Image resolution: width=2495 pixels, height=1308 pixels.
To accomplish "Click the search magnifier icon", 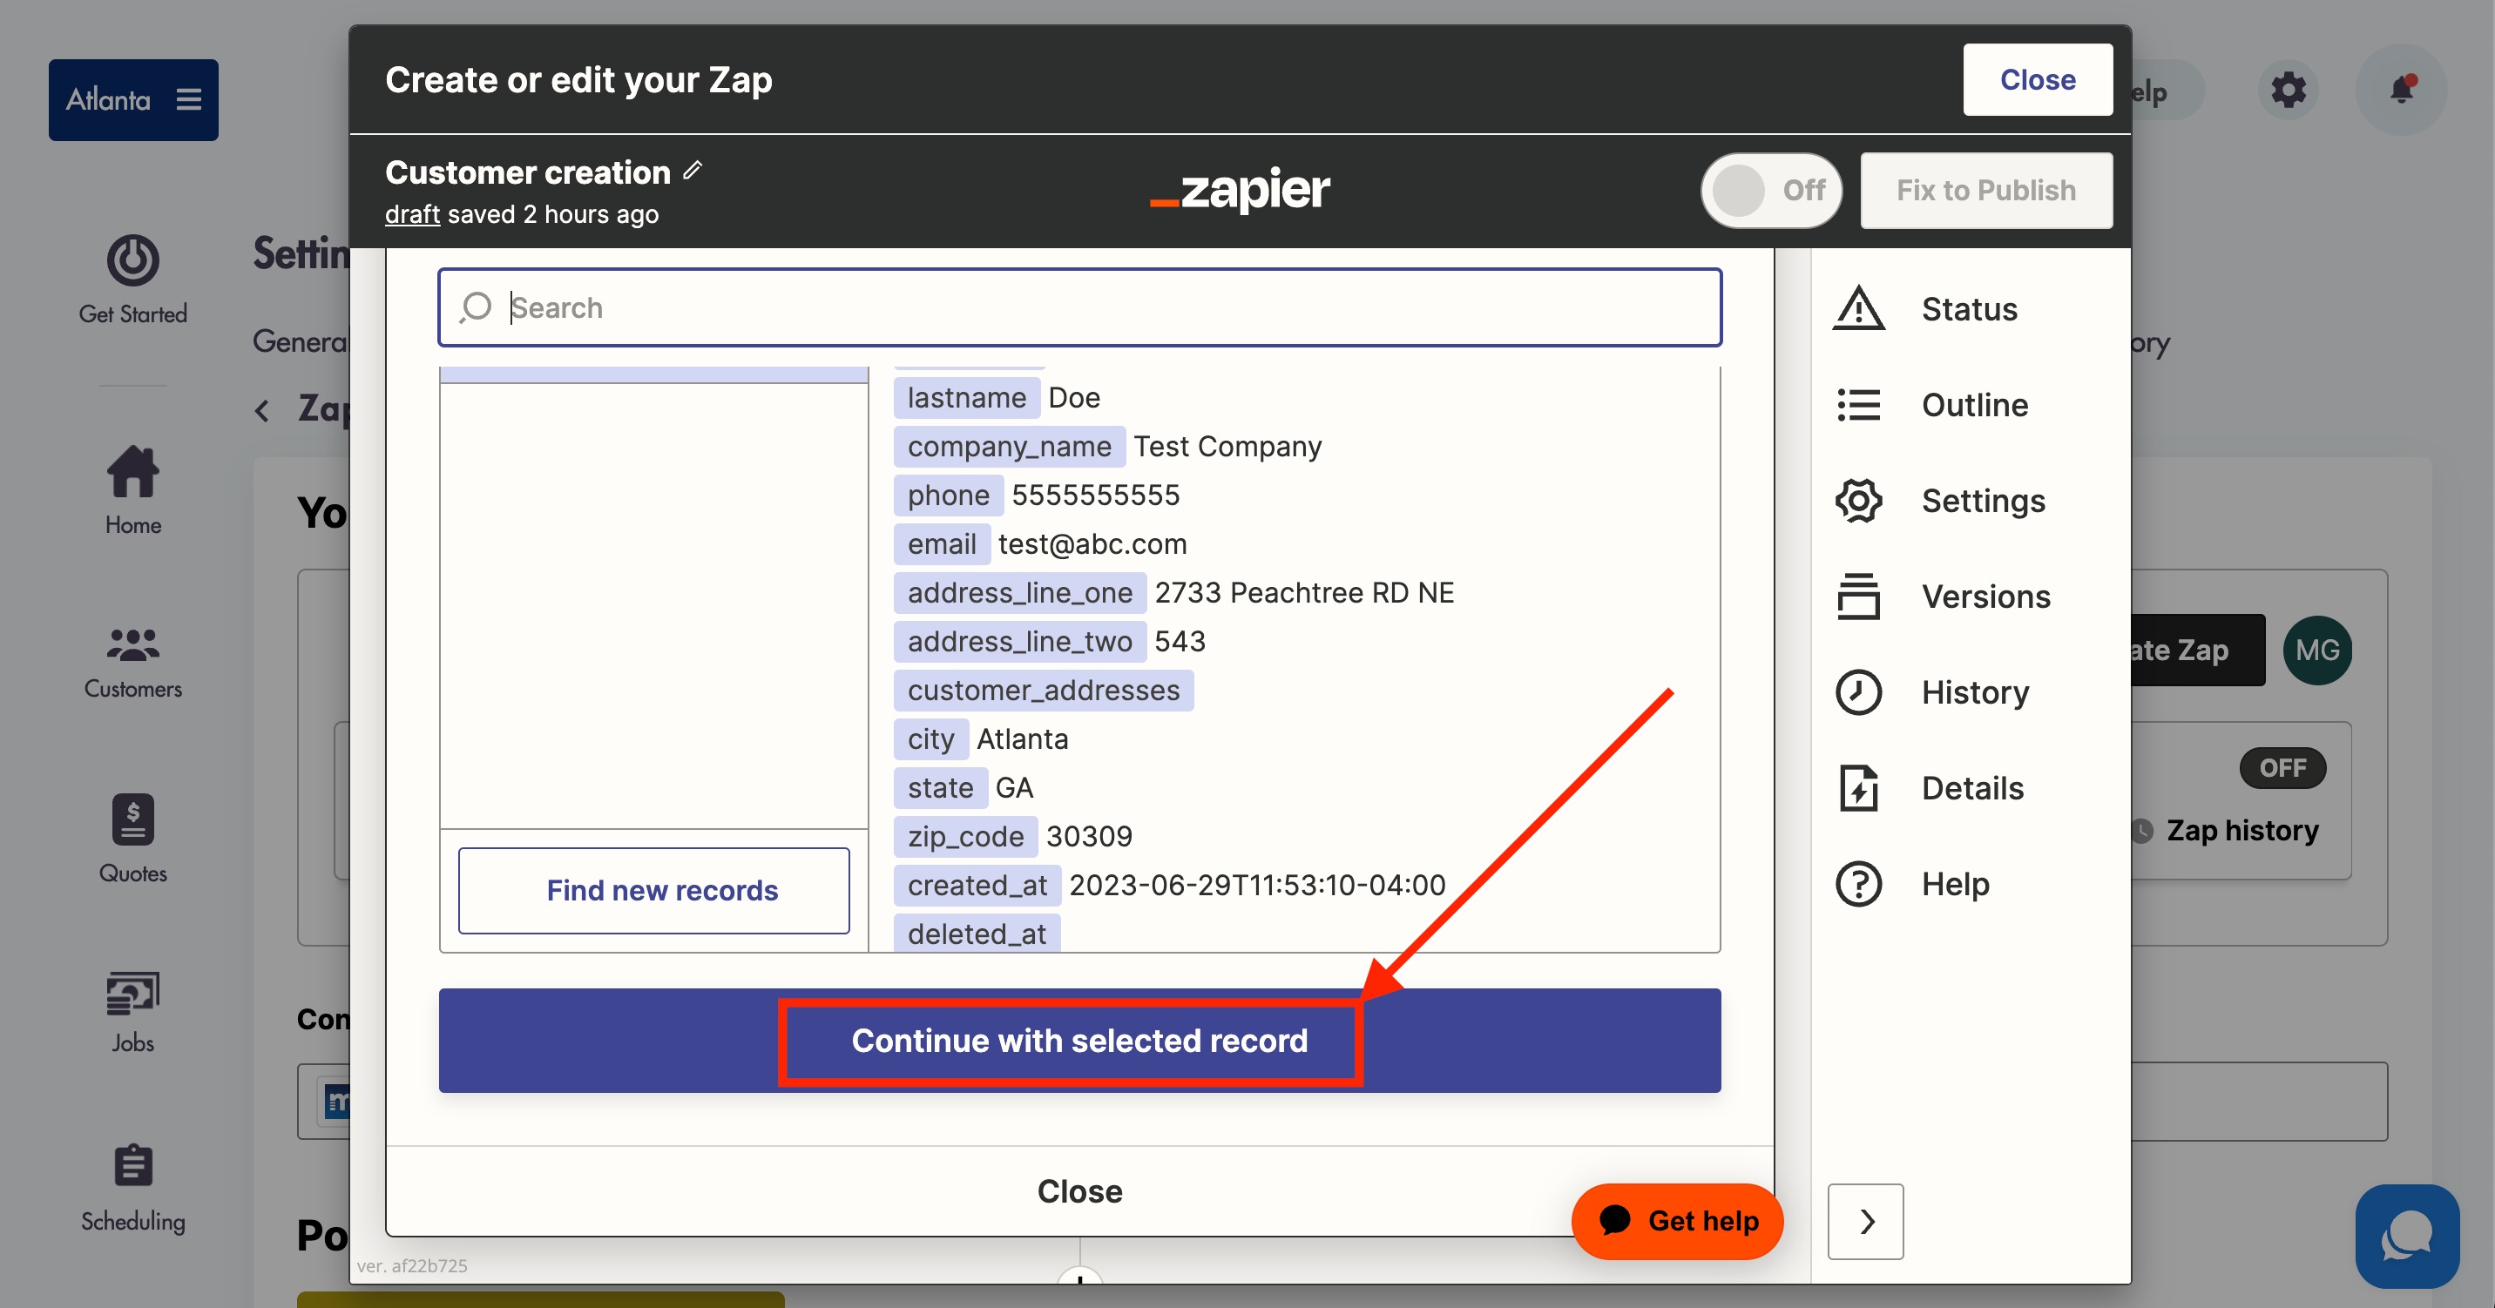I will [476, 307].
